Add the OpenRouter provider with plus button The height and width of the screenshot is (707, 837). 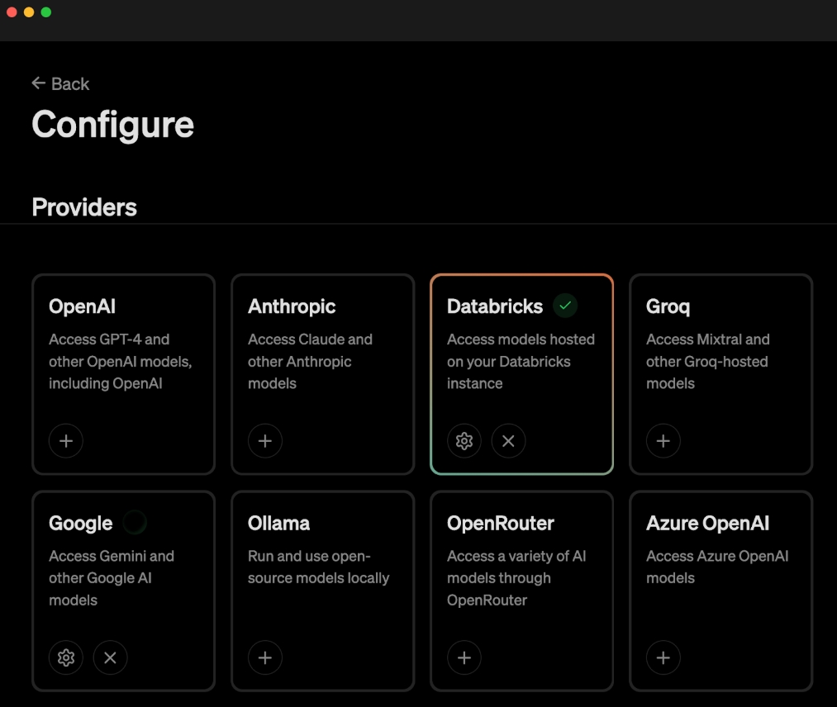[464, 657]
